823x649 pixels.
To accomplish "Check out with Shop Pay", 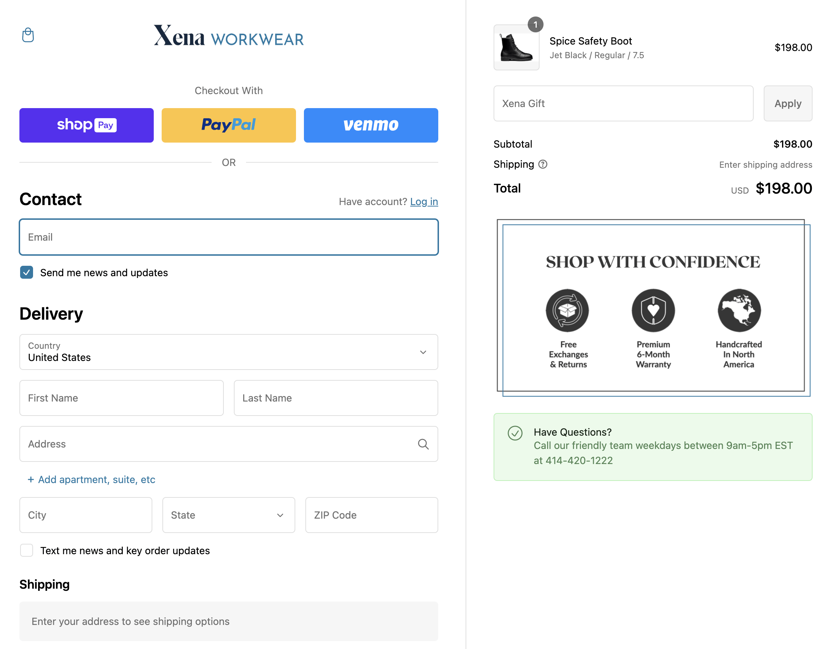I will click(86, 125).
